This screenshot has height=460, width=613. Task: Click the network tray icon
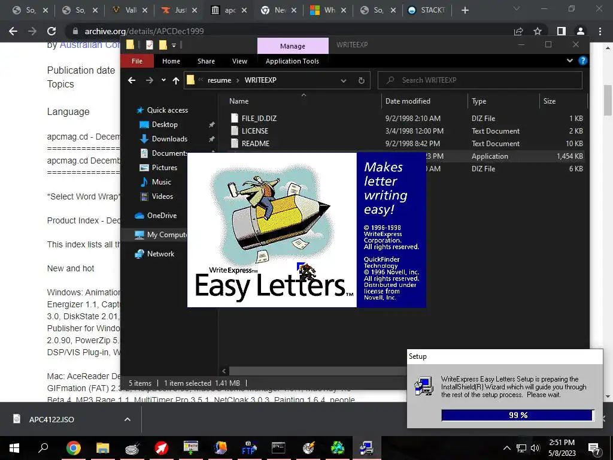pyautogui.click(x=521, y=448)
